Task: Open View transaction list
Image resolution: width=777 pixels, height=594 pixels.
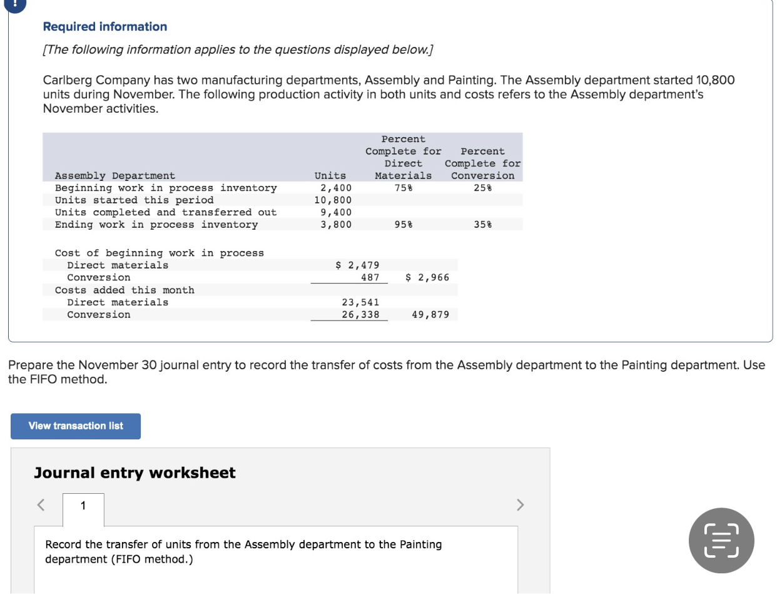Action: (x=76, y=426)
